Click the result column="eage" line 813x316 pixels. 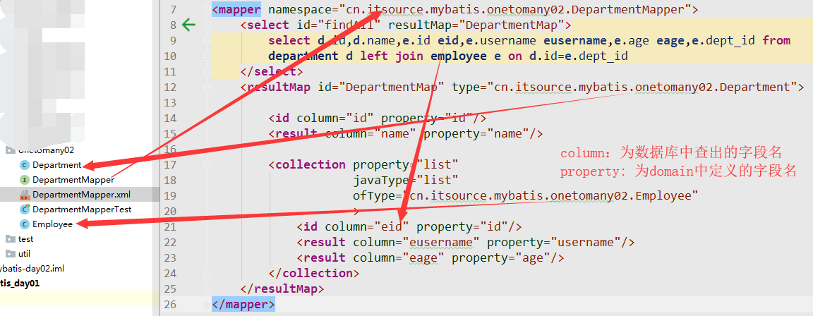coord(430,258)
